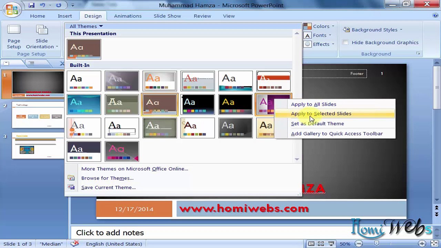
Task: Save presentation with Quick Access icon
Action: (32, 5)
